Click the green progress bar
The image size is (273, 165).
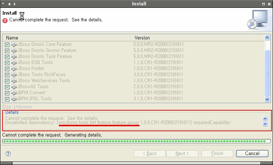136,141
